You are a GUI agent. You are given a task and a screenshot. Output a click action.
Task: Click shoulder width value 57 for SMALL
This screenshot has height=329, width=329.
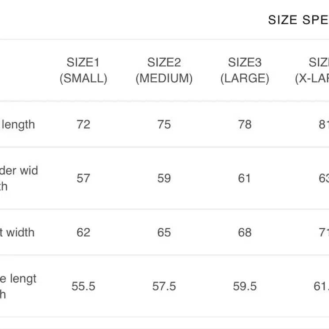pos(83,178)
